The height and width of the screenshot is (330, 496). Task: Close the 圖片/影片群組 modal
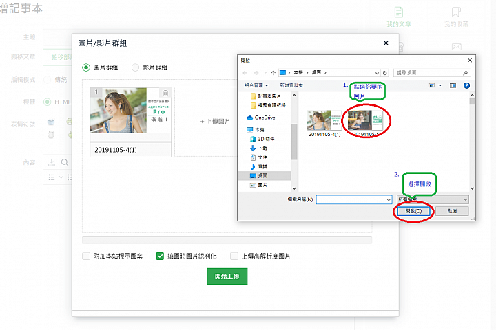point(386,43)
